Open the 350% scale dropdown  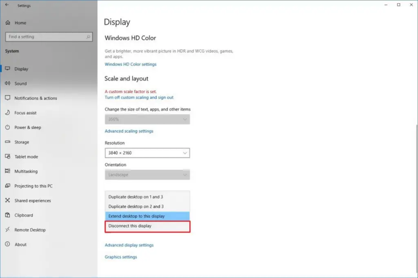click(x=147, y=119)
